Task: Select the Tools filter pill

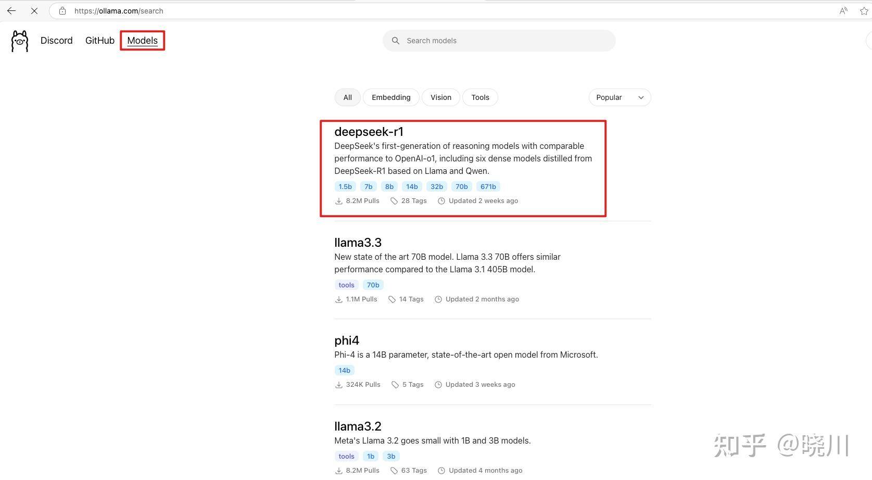Action: (481, 97)
